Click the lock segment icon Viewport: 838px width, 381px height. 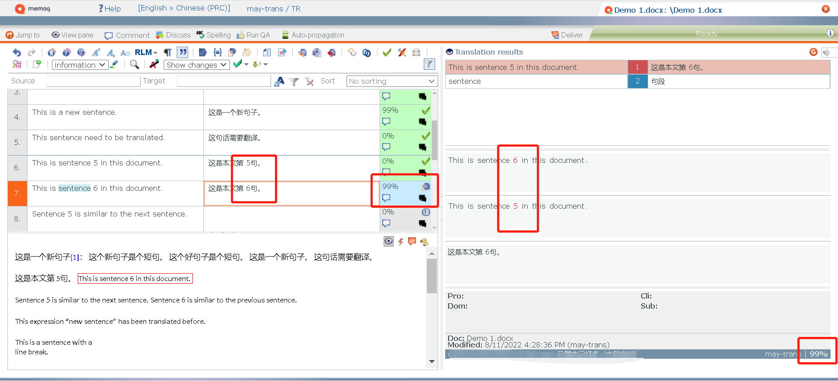point(416,52)
